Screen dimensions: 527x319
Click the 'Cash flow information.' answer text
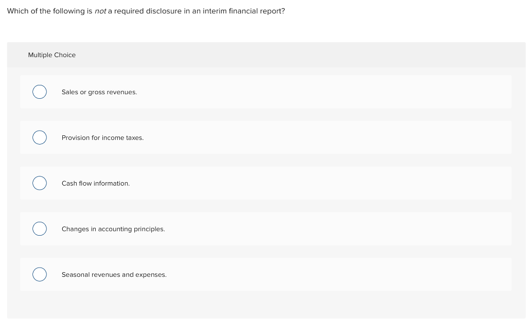click(x=95, y=184)
